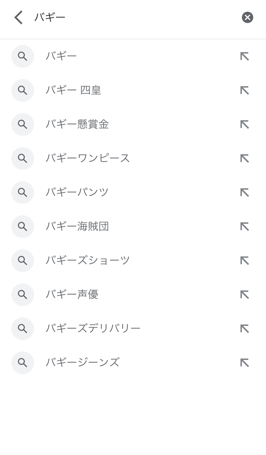Fill in バギー 四皇 via arrow icon
The width and height of the screenshot is (266, 455).
click(245, 90)
